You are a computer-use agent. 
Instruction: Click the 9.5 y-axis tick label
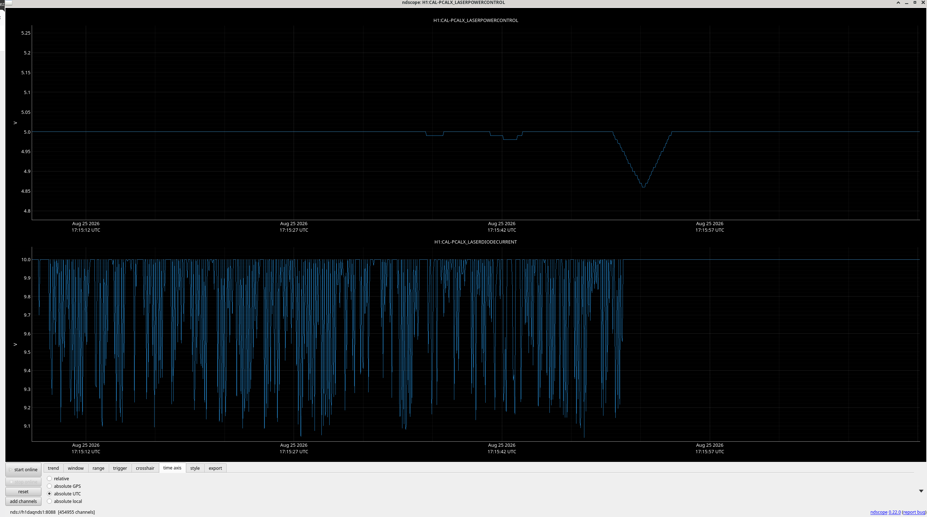(27, 352)
